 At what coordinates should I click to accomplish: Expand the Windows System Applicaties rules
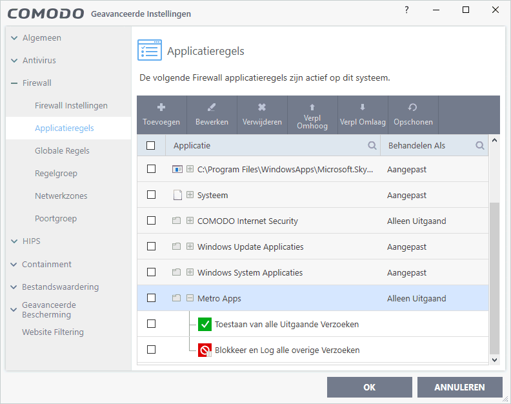click(190, 272)
